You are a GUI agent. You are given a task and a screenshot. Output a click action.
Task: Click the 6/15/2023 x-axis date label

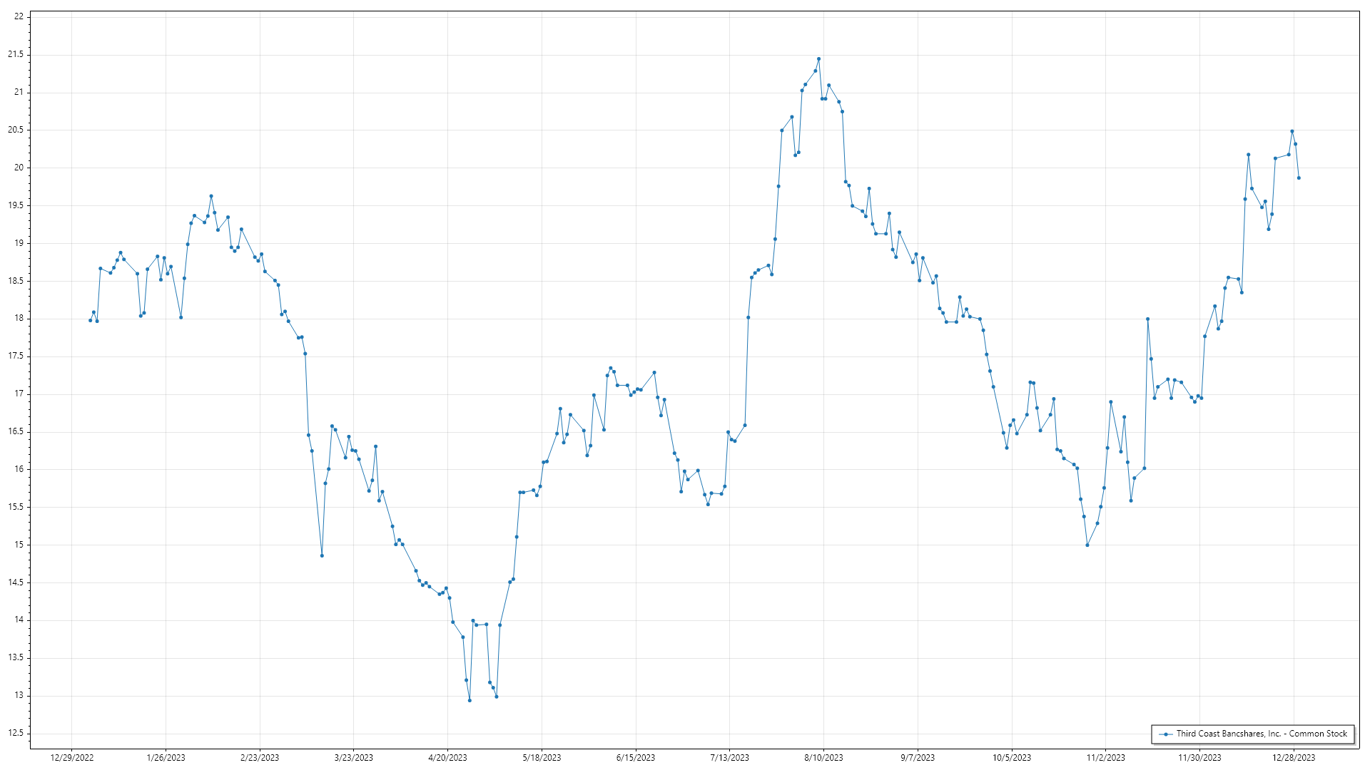(635, 758)
